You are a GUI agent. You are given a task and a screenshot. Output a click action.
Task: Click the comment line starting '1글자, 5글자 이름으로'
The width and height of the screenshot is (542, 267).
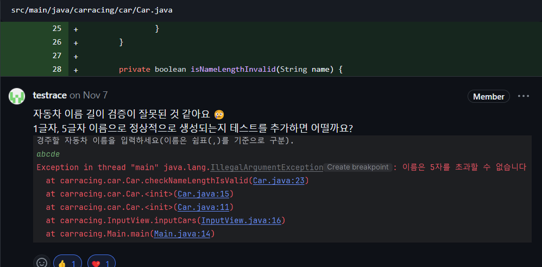click(x=193, y=128)
